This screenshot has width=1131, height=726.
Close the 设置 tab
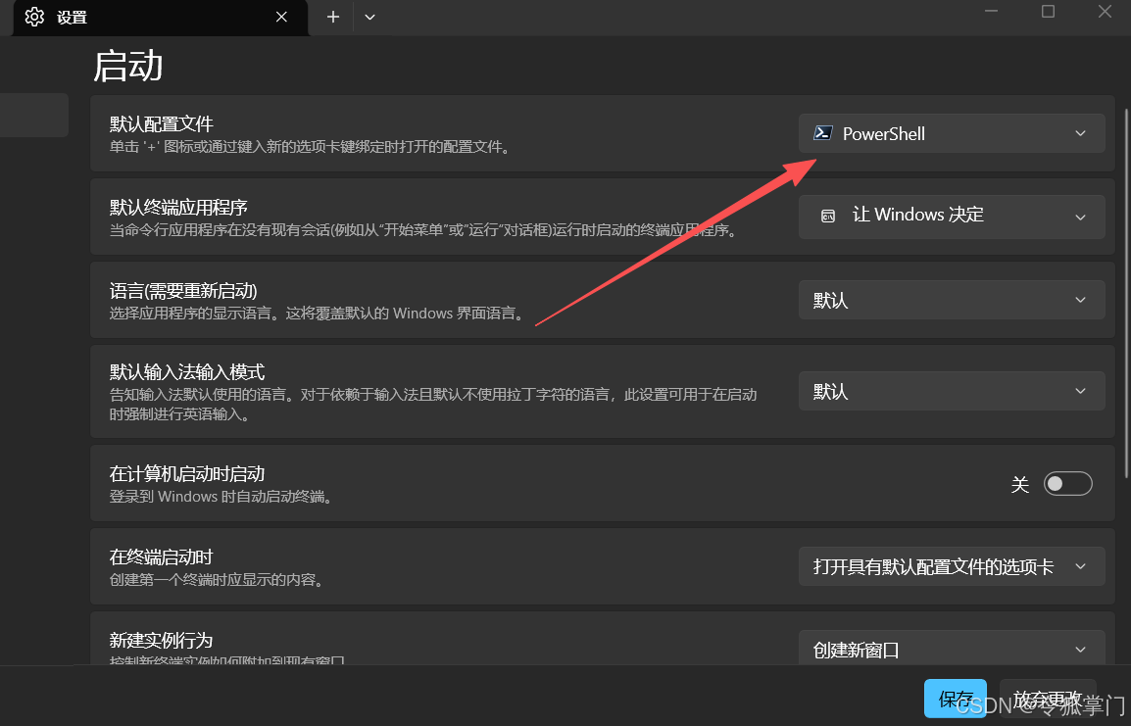(281, 17)
